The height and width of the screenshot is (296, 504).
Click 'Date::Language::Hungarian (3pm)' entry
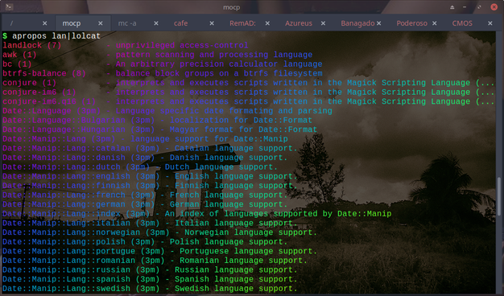[79, 129]
